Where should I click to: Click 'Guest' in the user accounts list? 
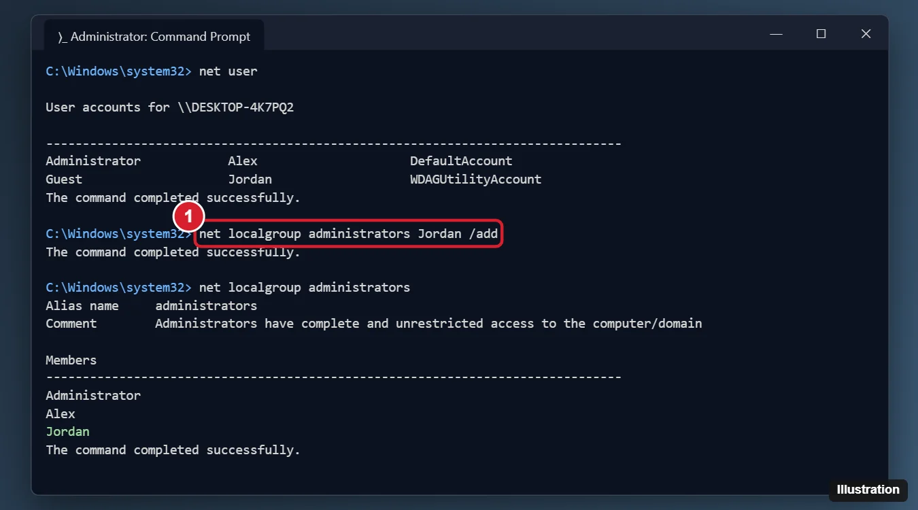[x=64, y=180]
